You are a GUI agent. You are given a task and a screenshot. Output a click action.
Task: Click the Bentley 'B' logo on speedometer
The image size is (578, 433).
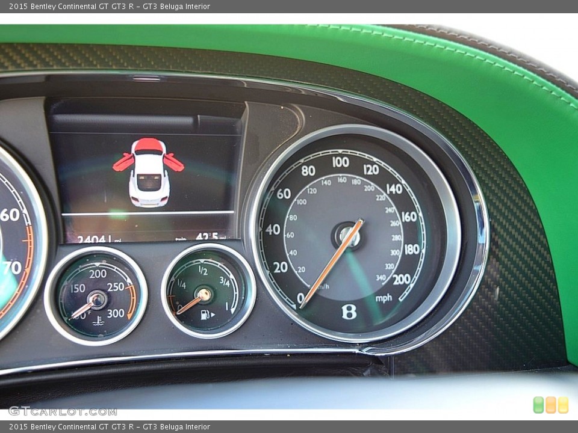coord(349,312)
